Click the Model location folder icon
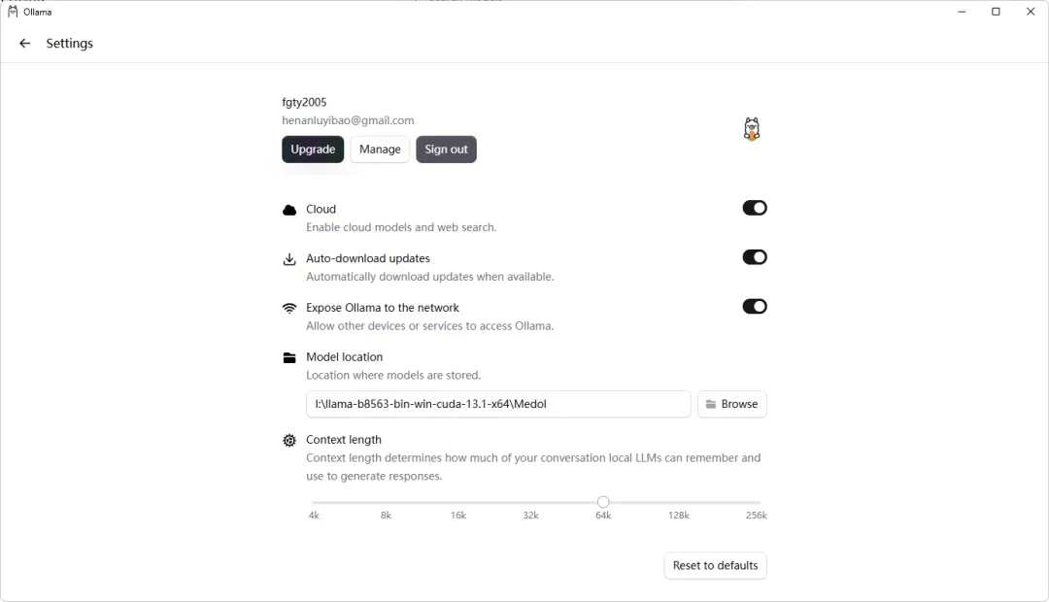Image resolution: width=1049 pixels, height=602 pixels. click(289, 358)
